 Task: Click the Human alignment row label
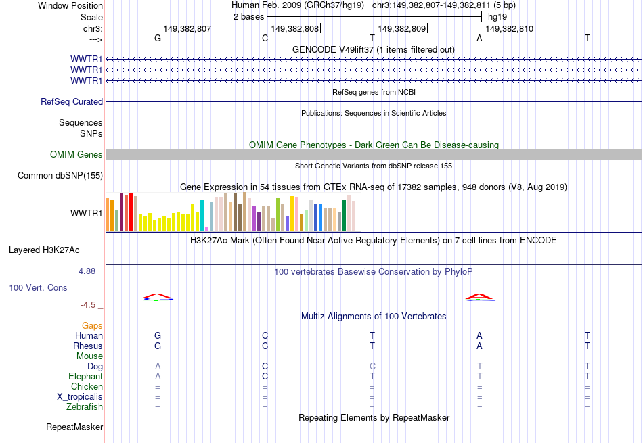(89, 335)
